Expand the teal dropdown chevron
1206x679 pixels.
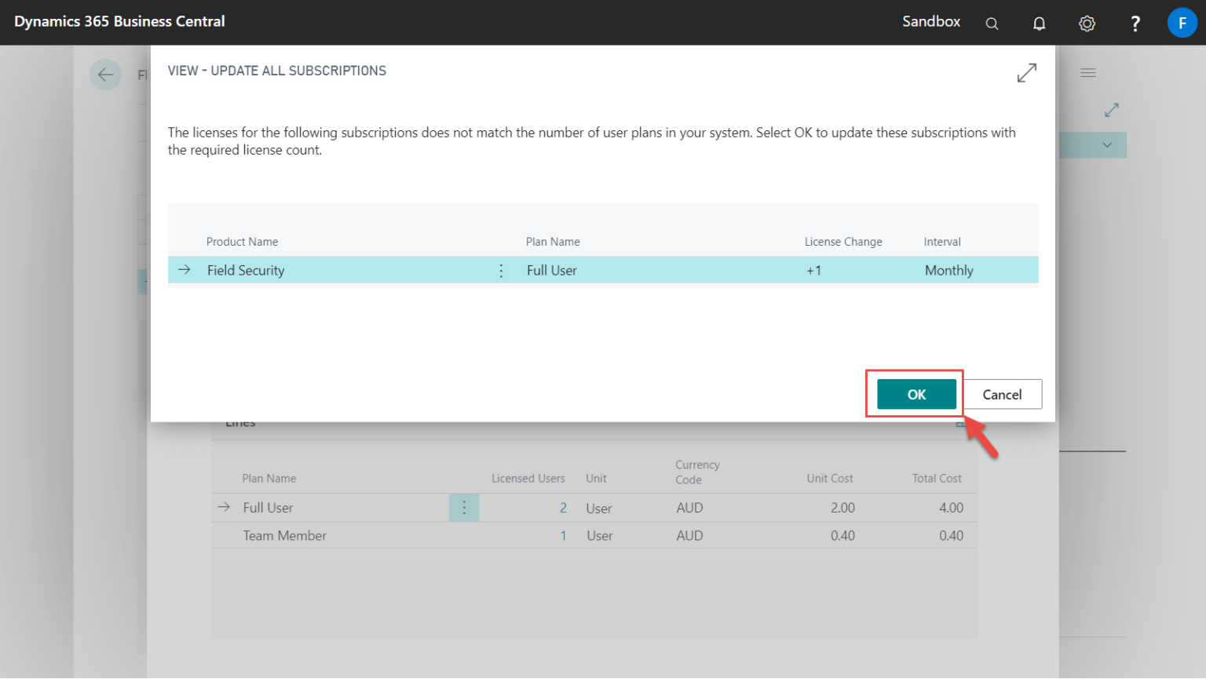(x=1106, y=145)
